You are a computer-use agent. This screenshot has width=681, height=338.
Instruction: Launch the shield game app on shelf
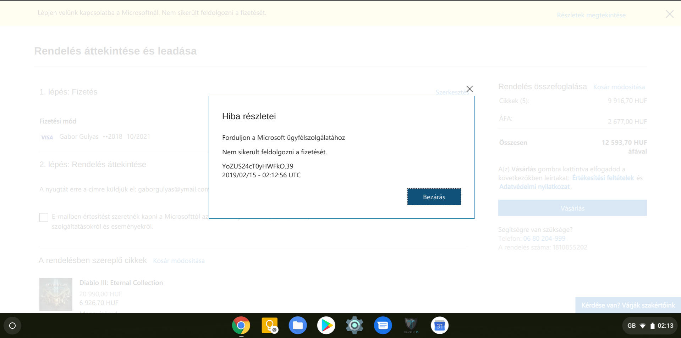(411, 325)
